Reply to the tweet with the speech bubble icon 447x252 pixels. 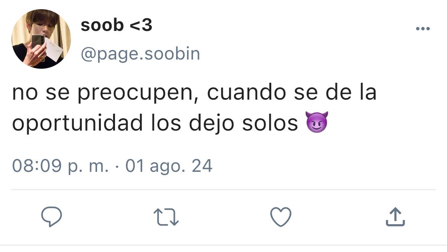pos(52,217)
